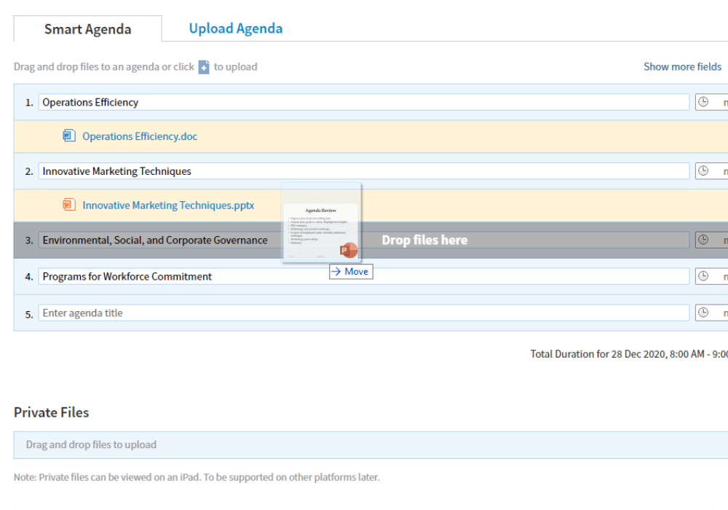Click the Programs for Workforce Commitment title field
Viewport: 728px width, 510px height.
(364, 276)
